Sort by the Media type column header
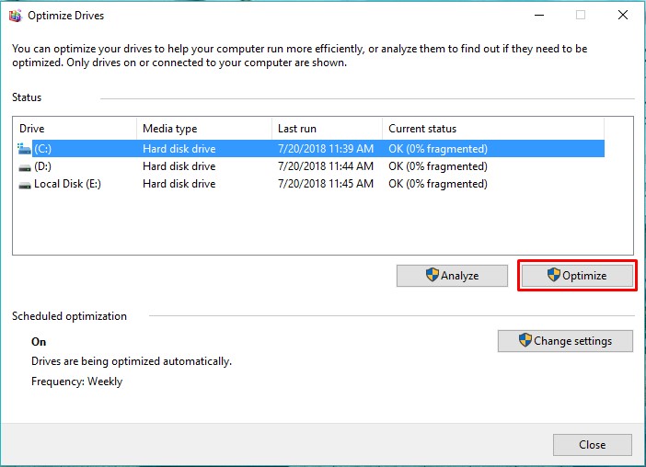 point(204,129)
